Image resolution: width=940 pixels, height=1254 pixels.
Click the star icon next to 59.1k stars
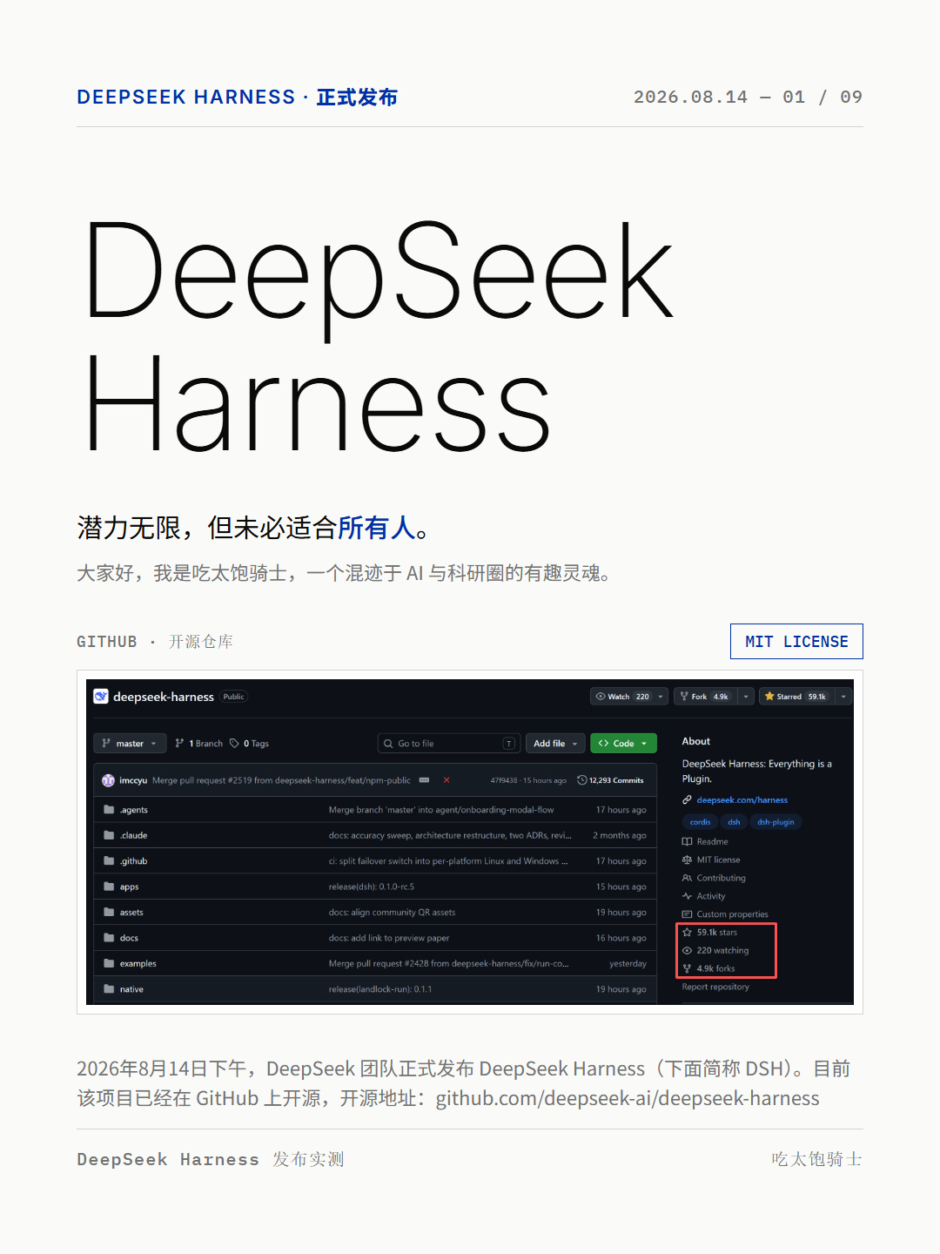point(687,933)
